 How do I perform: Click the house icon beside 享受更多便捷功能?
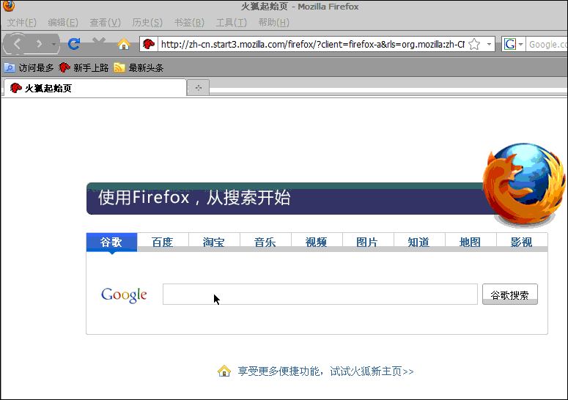click(224, 371)
